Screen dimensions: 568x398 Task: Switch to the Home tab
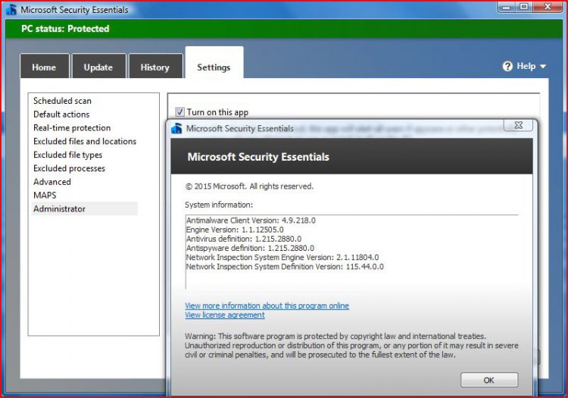[x=44, y=66]
